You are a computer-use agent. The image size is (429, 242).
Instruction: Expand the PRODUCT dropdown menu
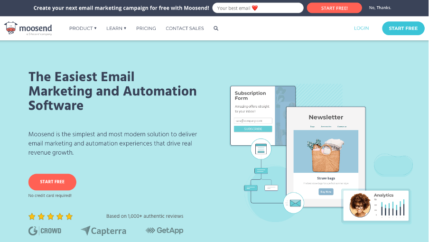pyautogui.click(x=83, y=28)
